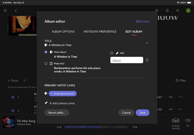
Task: Click the 100% battery status indicator
Action: tap(186, 3)
